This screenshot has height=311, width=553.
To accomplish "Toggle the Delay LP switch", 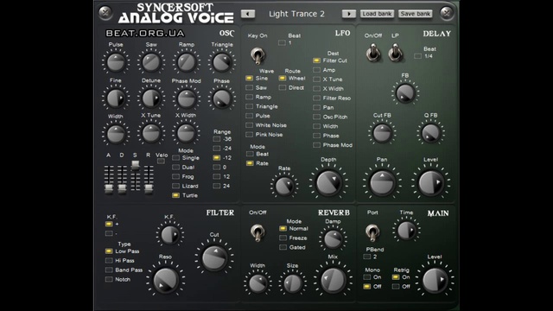I will [x=396, y=53].
